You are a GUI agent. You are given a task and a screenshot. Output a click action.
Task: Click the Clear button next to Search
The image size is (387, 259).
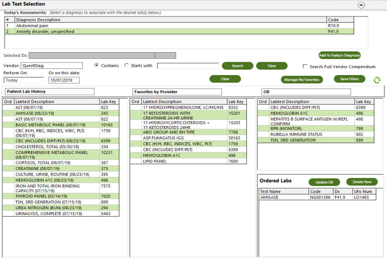(x=272, y=66)
